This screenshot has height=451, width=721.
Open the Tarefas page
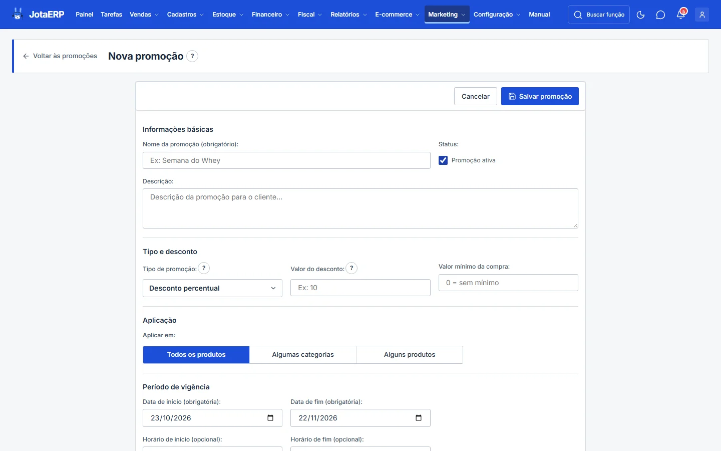[111, 15]
